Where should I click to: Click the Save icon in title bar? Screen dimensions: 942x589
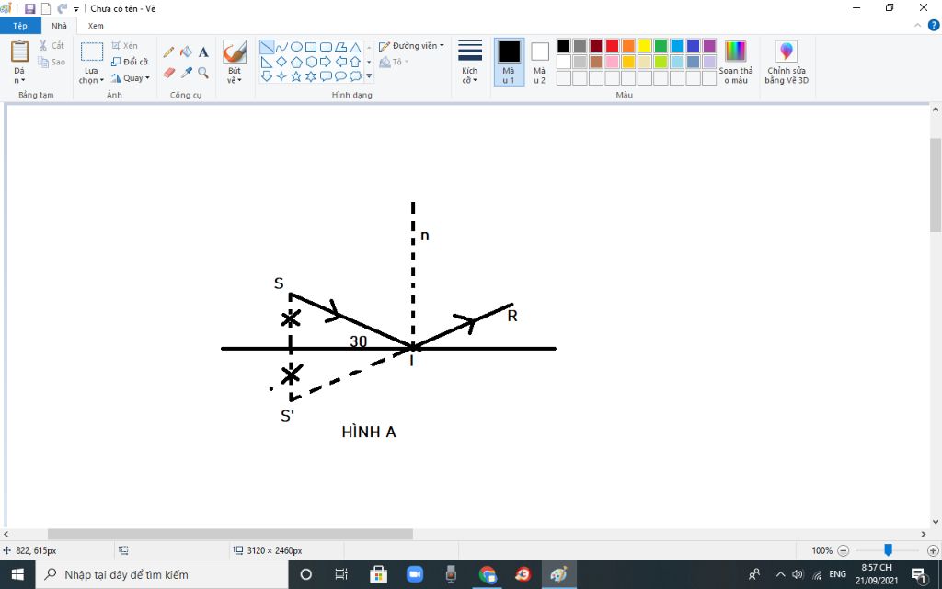(29, 8)
